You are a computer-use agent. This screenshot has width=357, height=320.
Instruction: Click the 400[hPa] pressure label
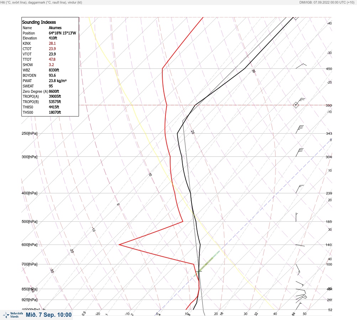[x=30, y=193]
